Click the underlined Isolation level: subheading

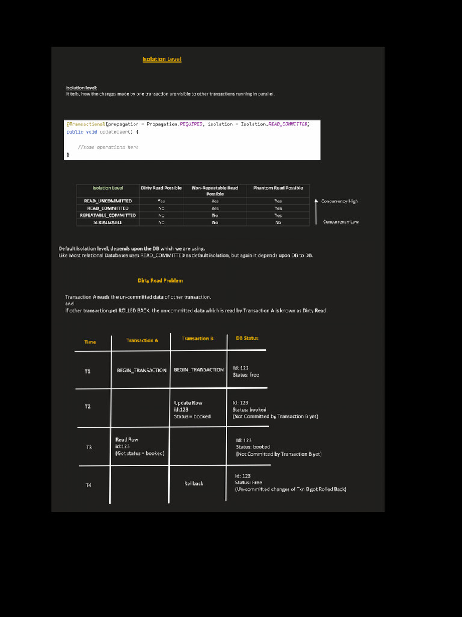coord(82,88)
